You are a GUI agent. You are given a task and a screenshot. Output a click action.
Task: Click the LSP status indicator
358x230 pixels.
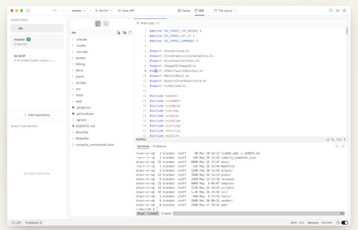coord(17,223)
